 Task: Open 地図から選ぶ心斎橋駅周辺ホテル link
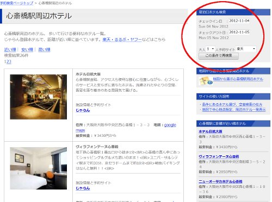[238, 79]
